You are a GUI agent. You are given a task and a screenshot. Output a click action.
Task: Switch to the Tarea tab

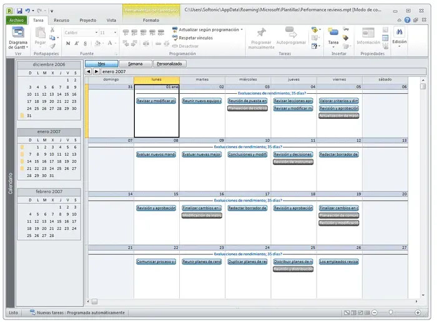click(x=38, y=20)
